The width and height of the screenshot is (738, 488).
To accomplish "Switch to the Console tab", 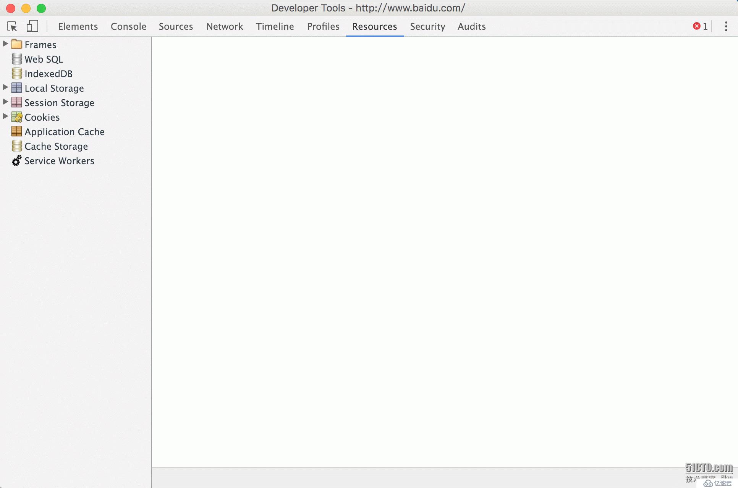I will point(128,26).
